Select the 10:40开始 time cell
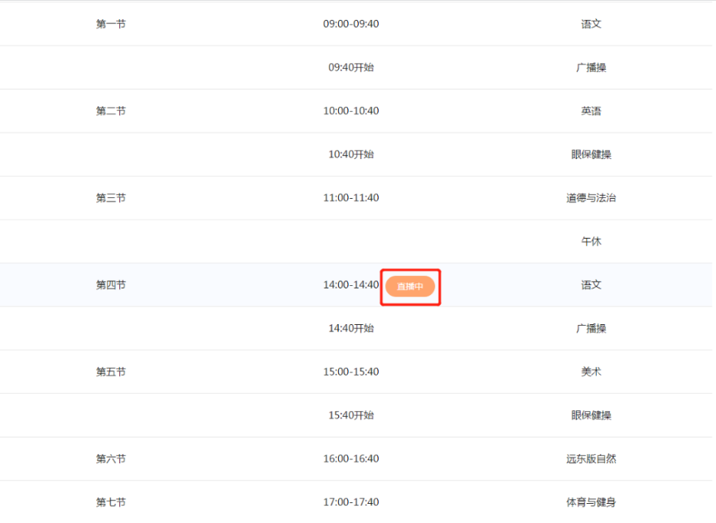Image resolution: width=716 pixels, height=523 pixels. [x=351, y=154]
